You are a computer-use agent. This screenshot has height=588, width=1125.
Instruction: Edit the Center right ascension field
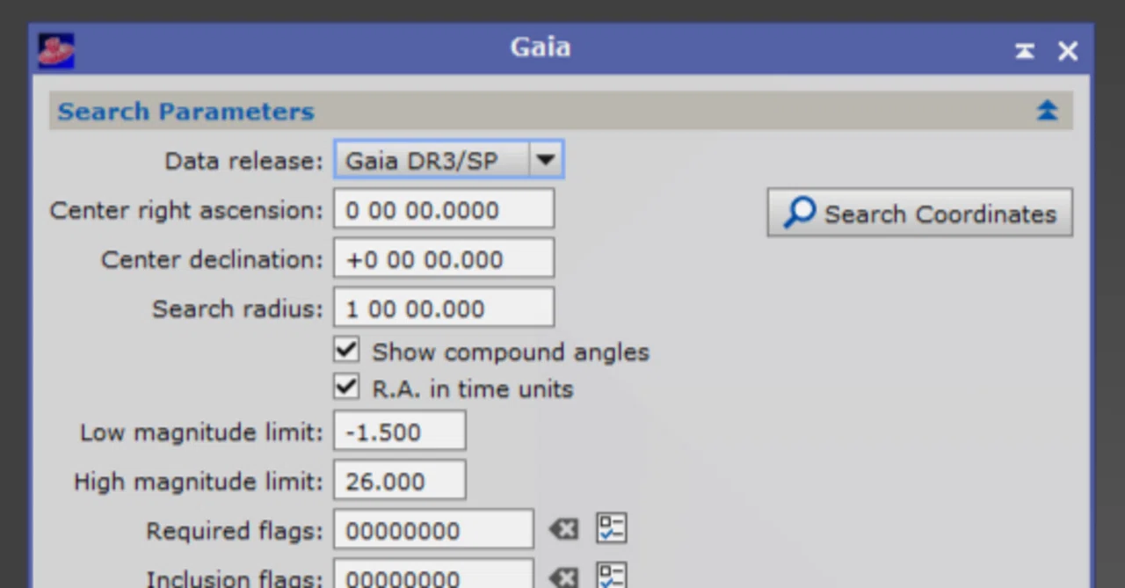[x=444, y=210]
